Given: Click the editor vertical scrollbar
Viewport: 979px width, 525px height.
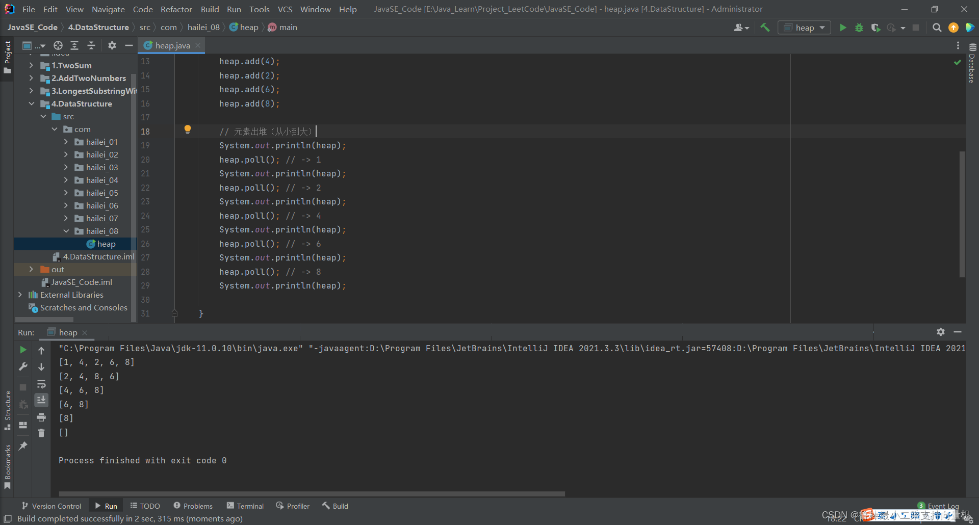Looking at the screenshot, I should tap(962, 214).
